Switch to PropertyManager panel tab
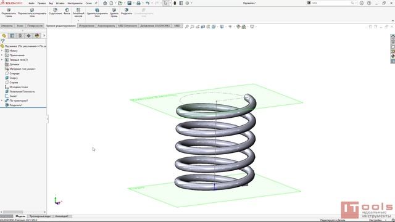The height and width of the screenshot is (222, 395). (x=12, y=36)
